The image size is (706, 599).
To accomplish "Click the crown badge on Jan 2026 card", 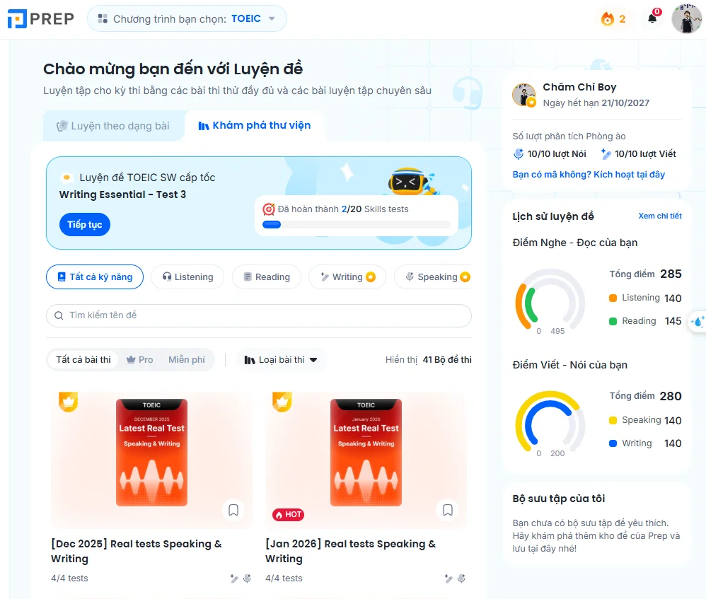I will tap(282, 402).
